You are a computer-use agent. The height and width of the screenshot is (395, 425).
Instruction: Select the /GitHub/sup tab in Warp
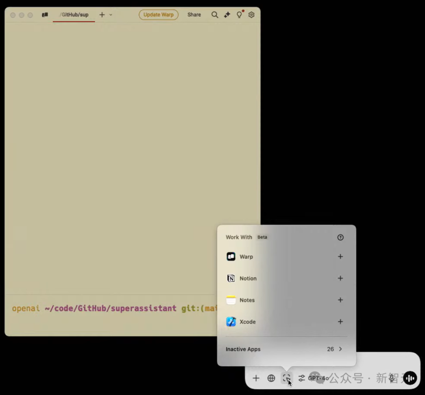74,15
